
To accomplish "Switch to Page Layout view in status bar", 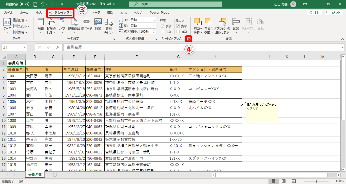I will [284, 181].
